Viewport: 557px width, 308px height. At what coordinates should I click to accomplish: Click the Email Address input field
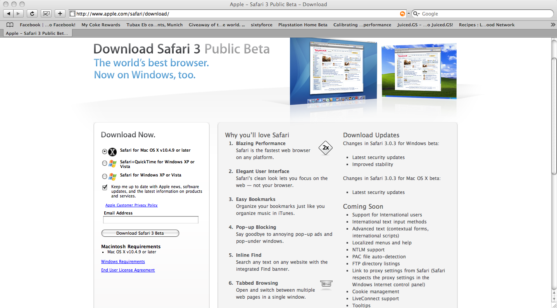pos(151,220)
